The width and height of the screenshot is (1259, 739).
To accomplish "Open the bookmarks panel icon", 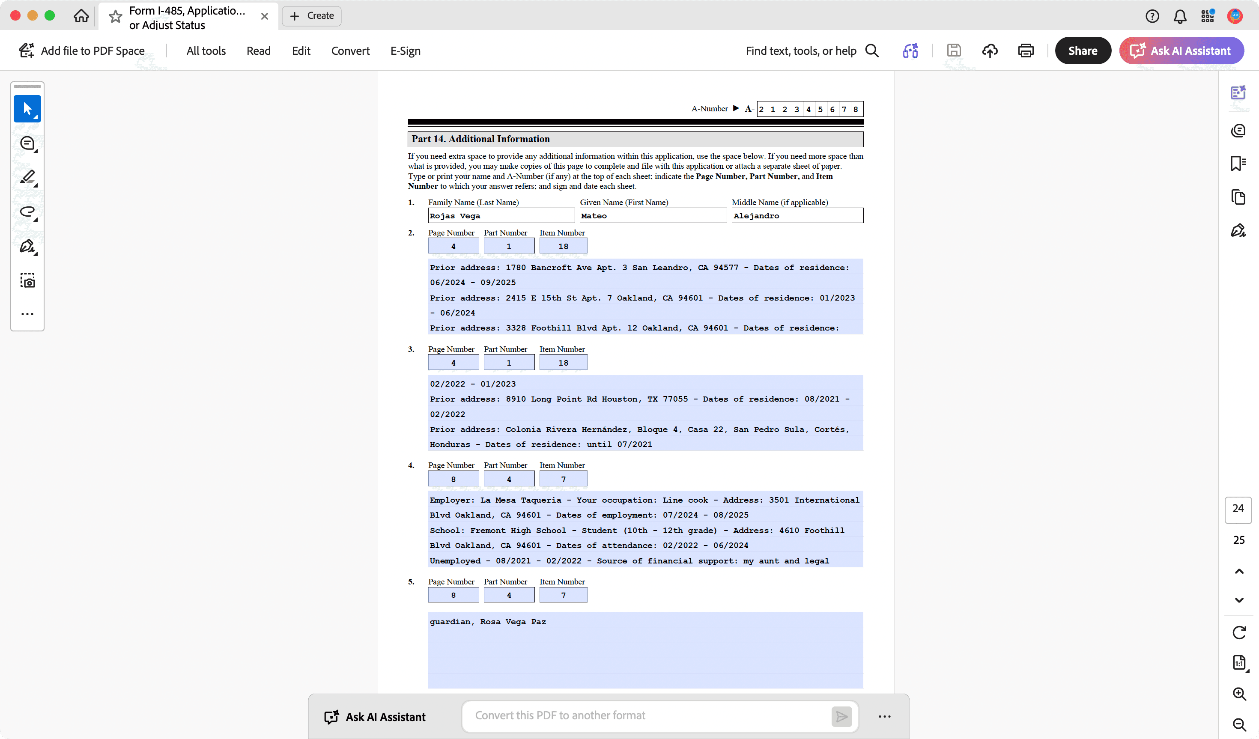I will click(1238, 164).
